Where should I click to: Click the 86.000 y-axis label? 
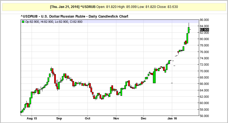[204, 20]
